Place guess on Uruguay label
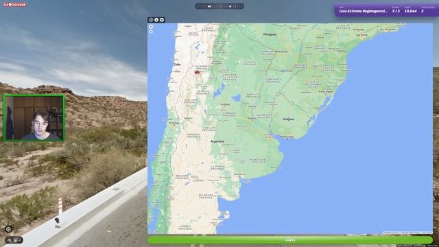The height and width of the screenshot is (247, 439). pos(288,119)
